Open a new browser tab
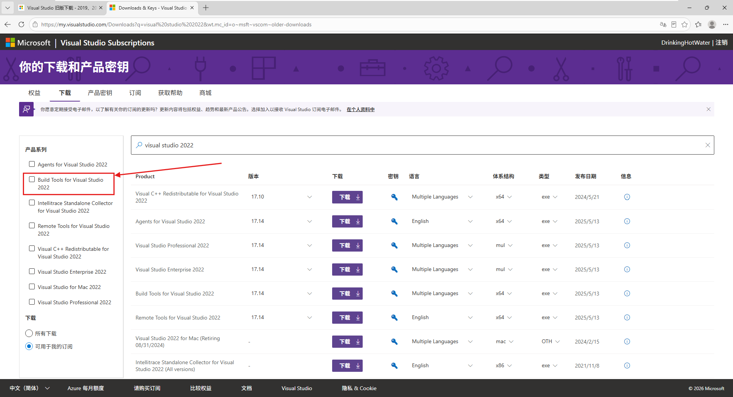 [x=206, y=8]
